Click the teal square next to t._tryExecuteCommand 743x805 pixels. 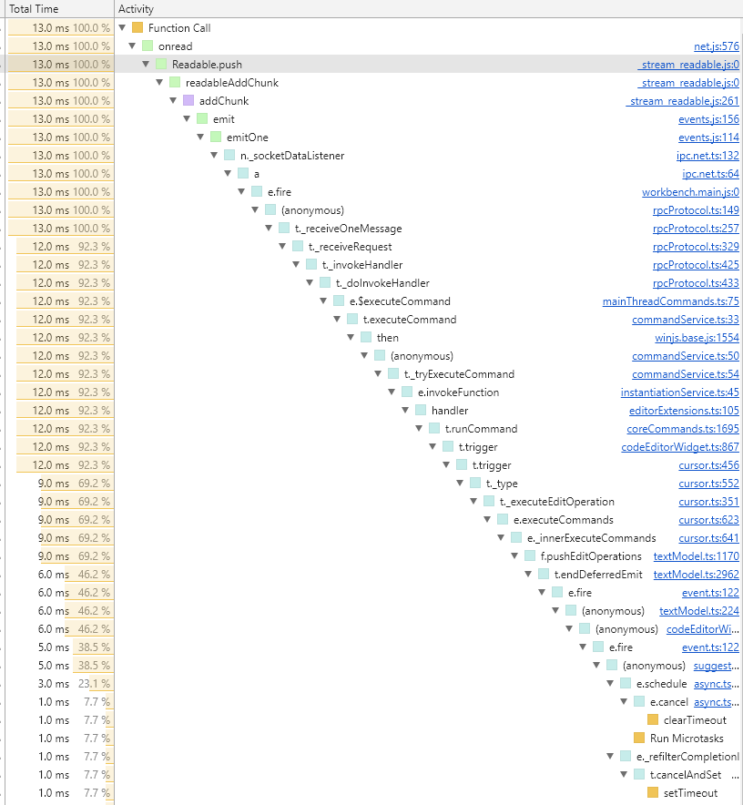393,373
